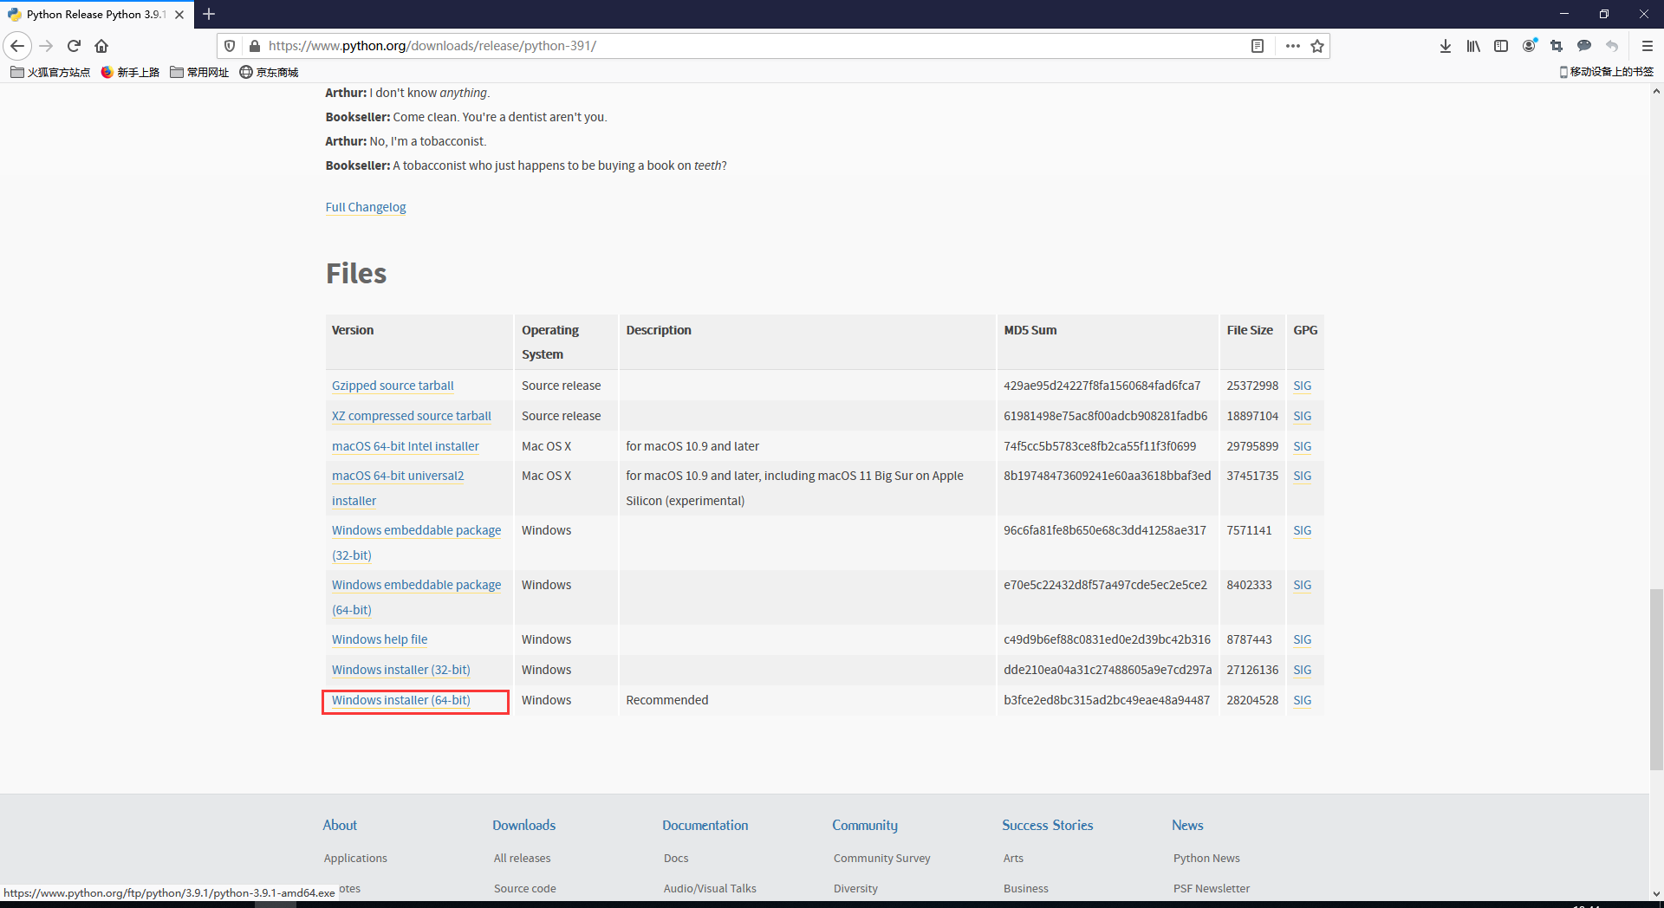
Task: Open footer Applications link
Action: pyautogui.click(x=355, y=858)
